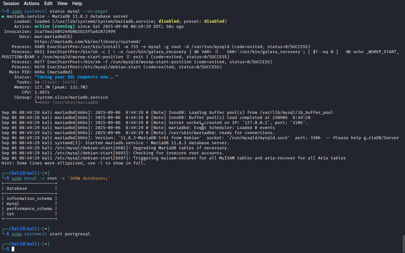405x253 pixels.
Task: Click the /system.slice/mariadb.service CGroup path
Action: [x=71, y=97]
